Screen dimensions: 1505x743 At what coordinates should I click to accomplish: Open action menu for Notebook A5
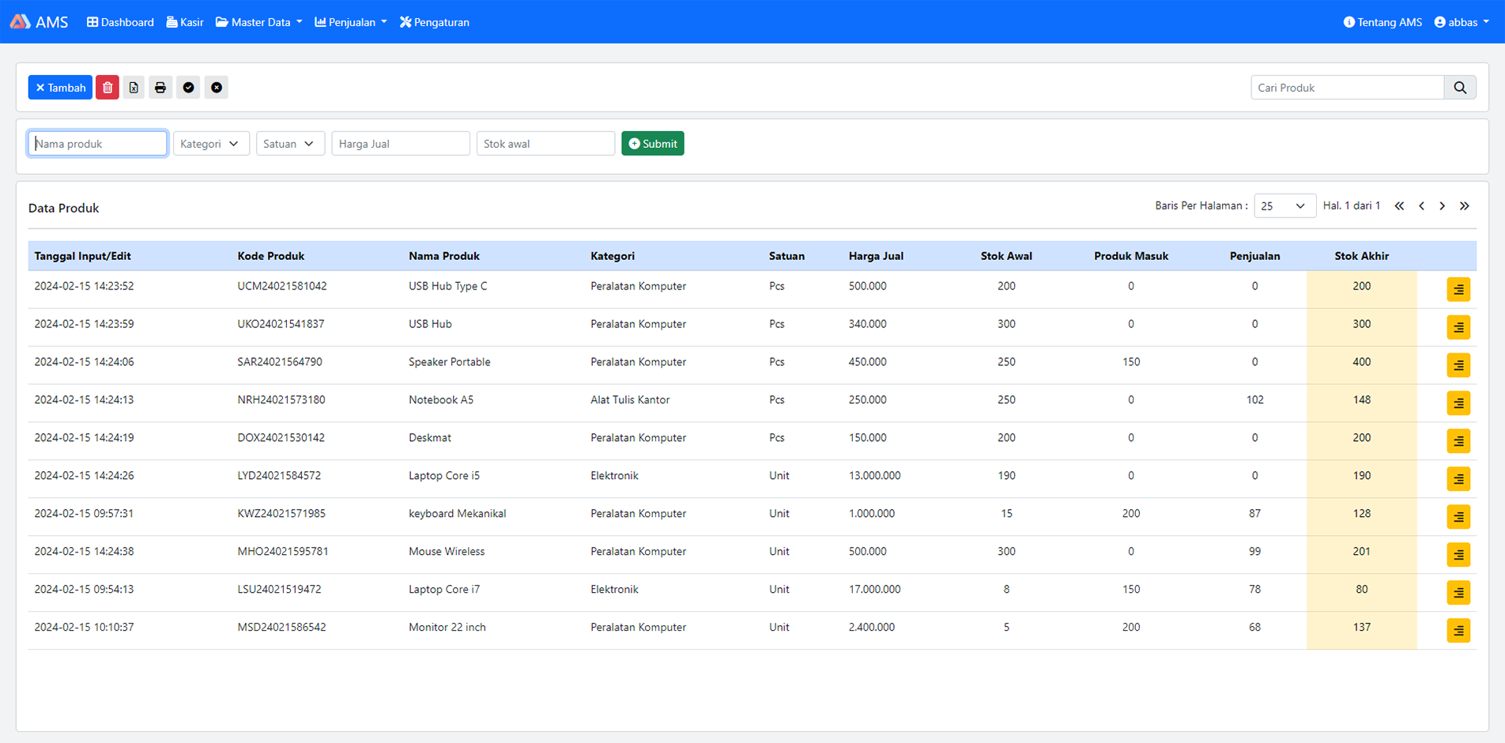click(x=1458, y=403)
